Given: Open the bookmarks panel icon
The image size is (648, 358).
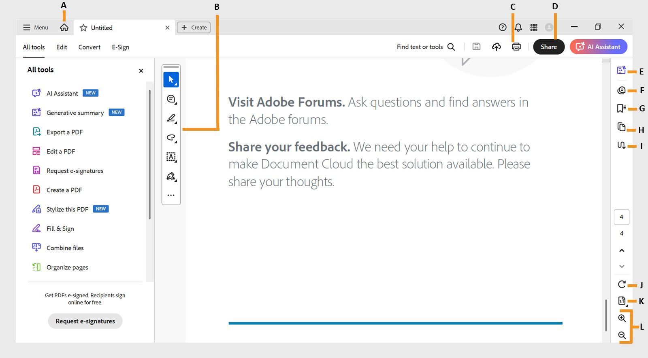Looking at the screenshot, I should pyautogui.click(x=621, y=108).
